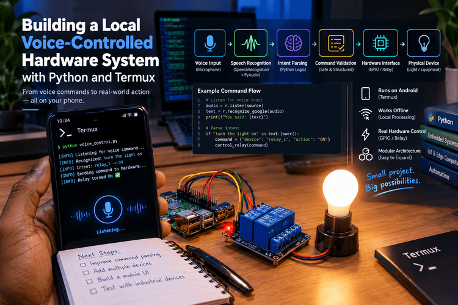
Task: Check the 'Add multiple devices' box
Action: coord(86,273)
